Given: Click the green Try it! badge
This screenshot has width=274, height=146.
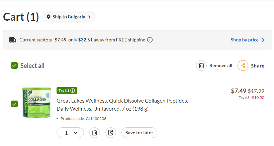Looking at the screenshot, I should click(x=67, y=91).
